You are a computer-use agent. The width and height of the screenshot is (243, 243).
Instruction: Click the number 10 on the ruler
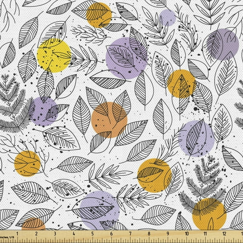coord(187,234)
